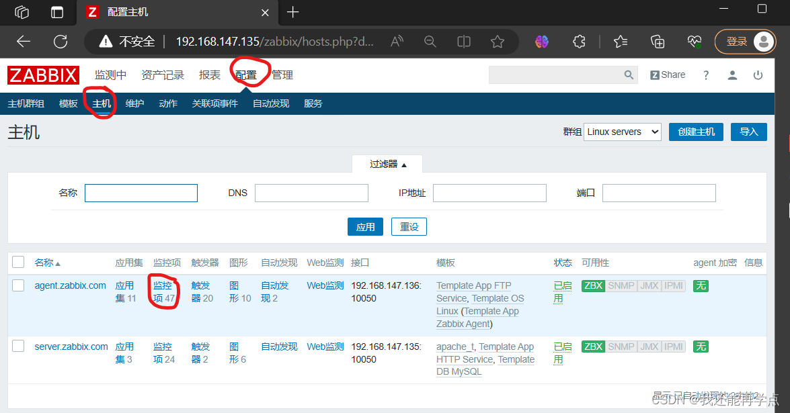
Task: Open browser essentials heart icon
Action: [x=695, y=42]
